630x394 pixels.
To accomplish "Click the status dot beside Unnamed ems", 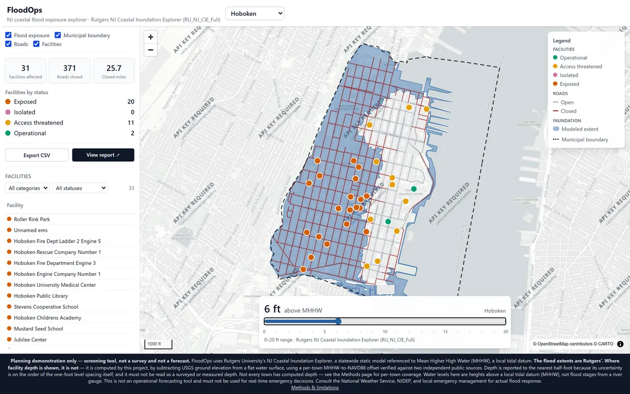I will (9, 230).
